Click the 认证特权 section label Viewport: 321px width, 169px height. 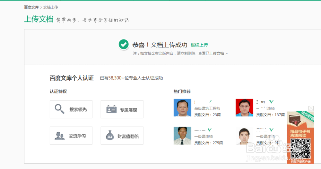coord(58,91)
